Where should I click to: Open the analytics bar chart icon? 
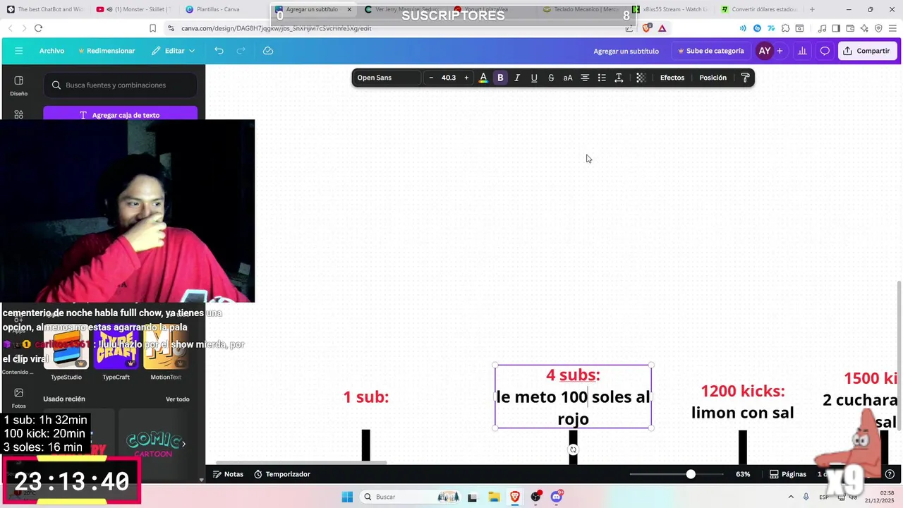(802, 51)
